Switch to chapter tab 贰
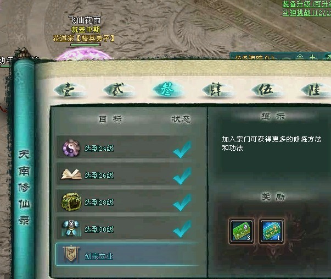The width and height of the screenshot is (331, 279). [119, 90]
